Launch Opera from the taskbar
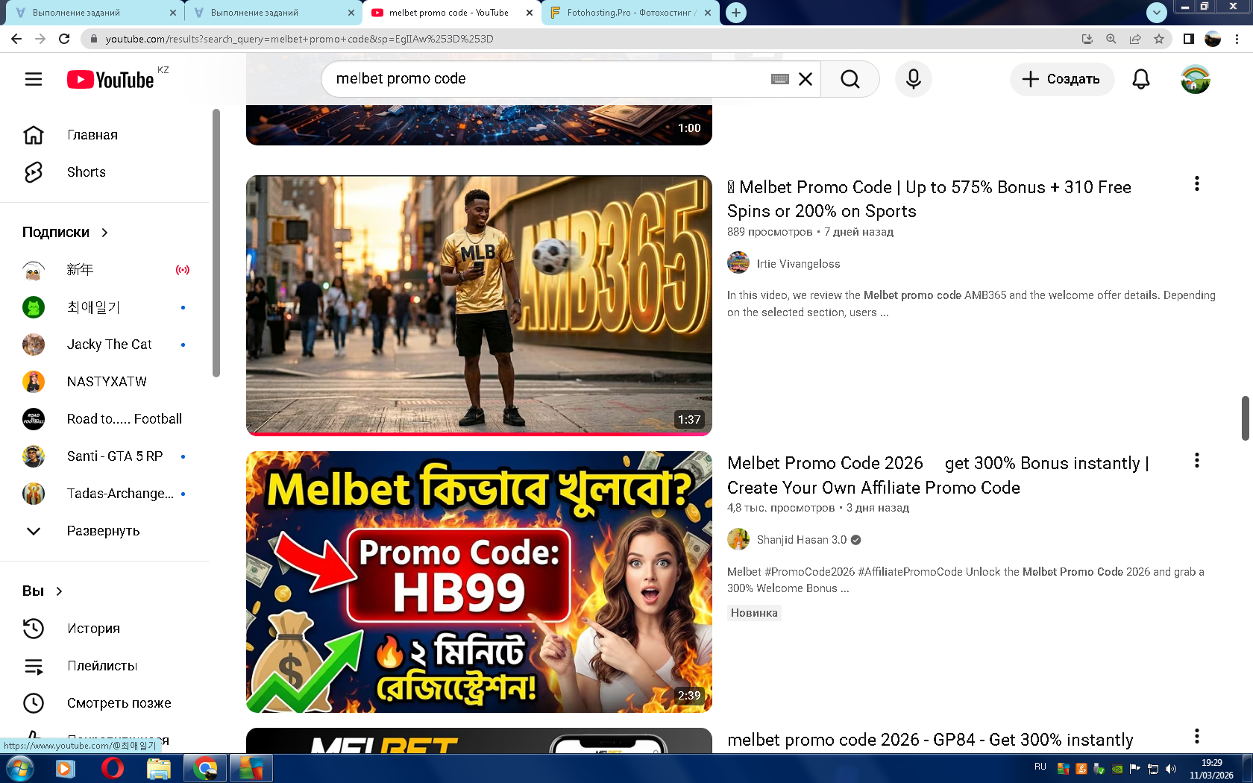Screen dimensions: 1253x783 tap(113, 768)
